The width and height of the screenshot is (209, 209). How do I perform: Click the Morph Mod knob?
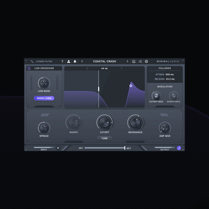pyautogui.click(x=173, y=95)
